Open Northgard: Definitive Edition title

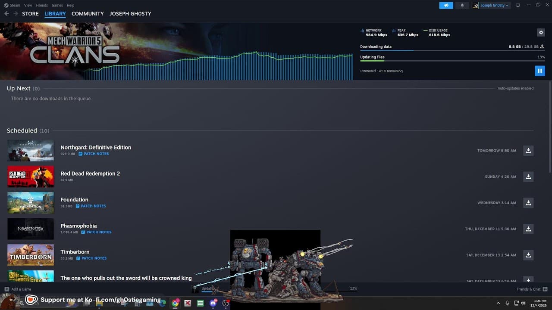[x=96, y=147]
